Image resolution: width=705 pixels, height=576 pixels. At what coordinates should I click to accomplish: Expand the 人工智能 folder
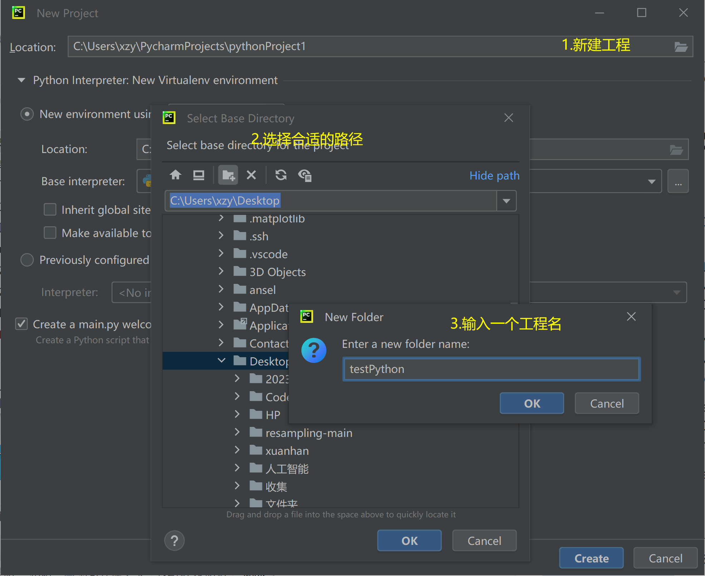237,468
